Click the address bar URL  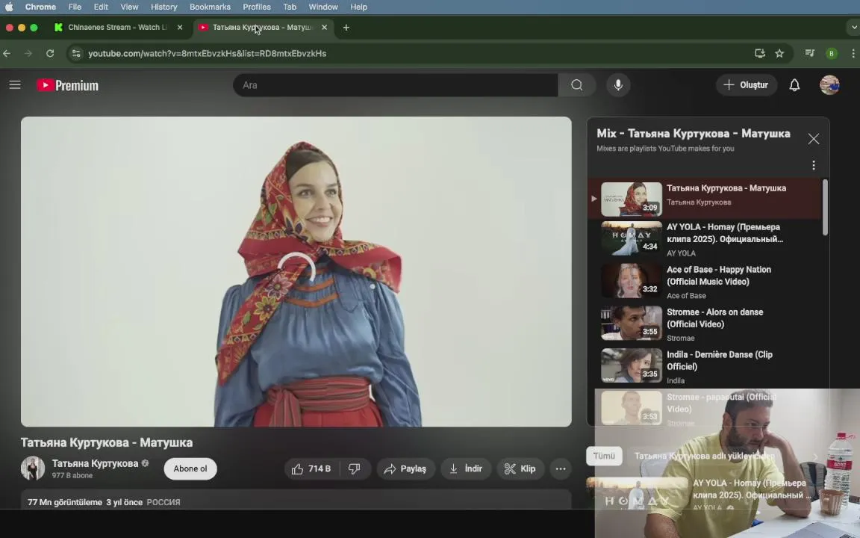pyautogui.click(x=208, y=53)
